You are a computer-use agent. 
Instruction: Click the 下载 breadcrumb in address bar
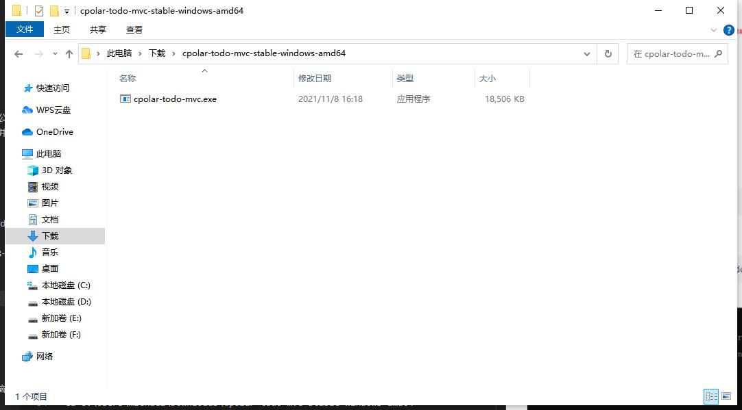point(157,53)
